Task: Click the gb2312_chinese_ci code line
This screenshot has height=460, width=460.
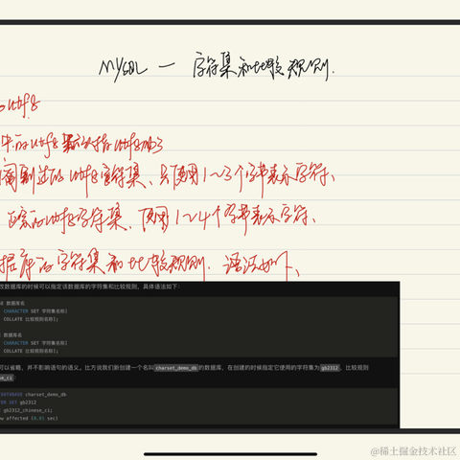Action: [27, 410]
